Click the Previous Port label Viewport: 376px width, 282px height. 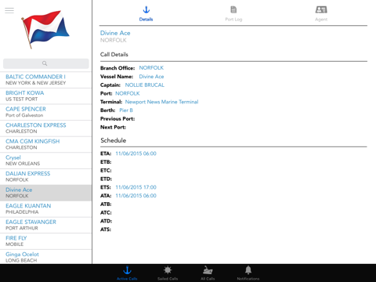coord(117,119)
